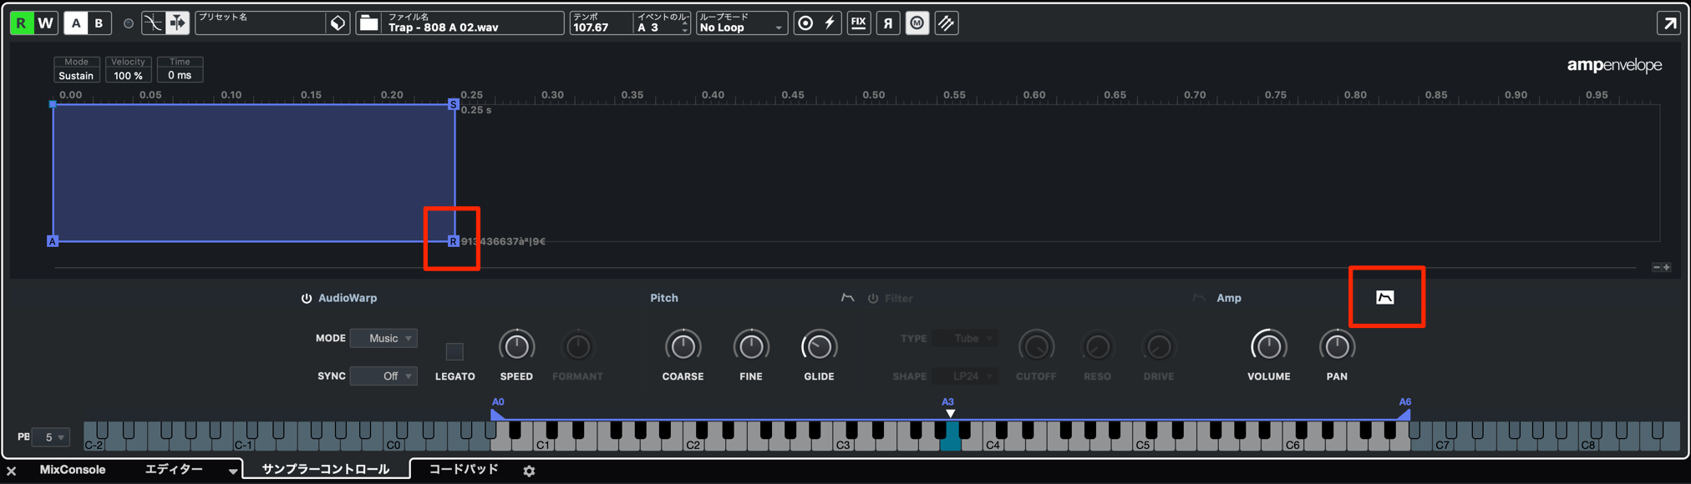Open the SYNC Off dropdown
1691x484 pixels.
tap(383, 376)
